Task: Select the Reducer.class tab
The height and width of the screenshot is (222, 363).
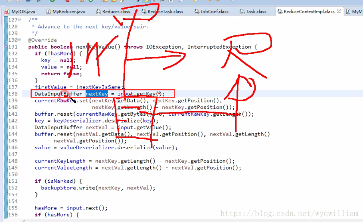Action: pos(113,12)
